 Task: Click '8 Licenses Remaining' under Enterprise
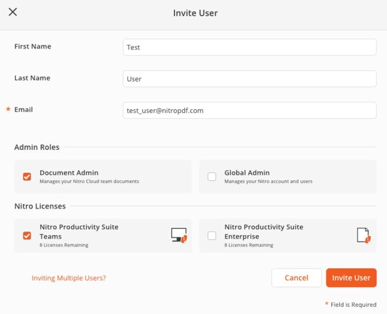point(249,245)
